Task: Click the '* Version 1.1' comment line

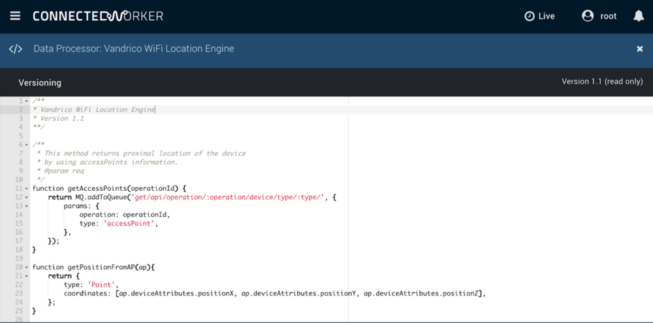Action: click(58, 119)
